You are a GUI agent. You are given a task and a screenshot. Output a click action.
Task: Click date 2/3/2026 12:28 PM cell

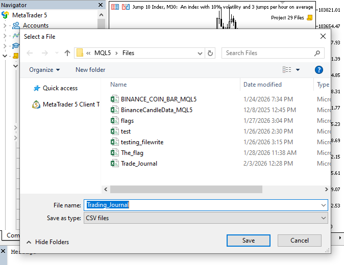268,164
